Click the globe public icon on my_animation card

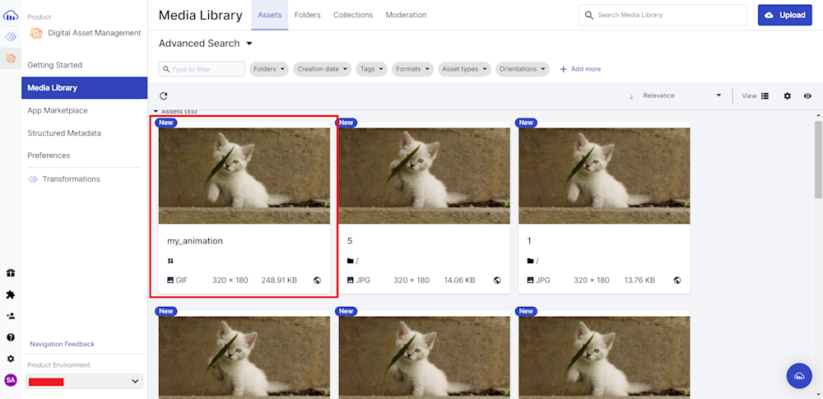pos(317,281)
